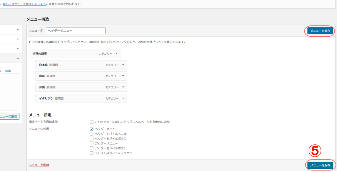Viewport: 337px width, 171px height.
Task: Focus the メニュー名 text field
Action: click(x=75, y=30)
